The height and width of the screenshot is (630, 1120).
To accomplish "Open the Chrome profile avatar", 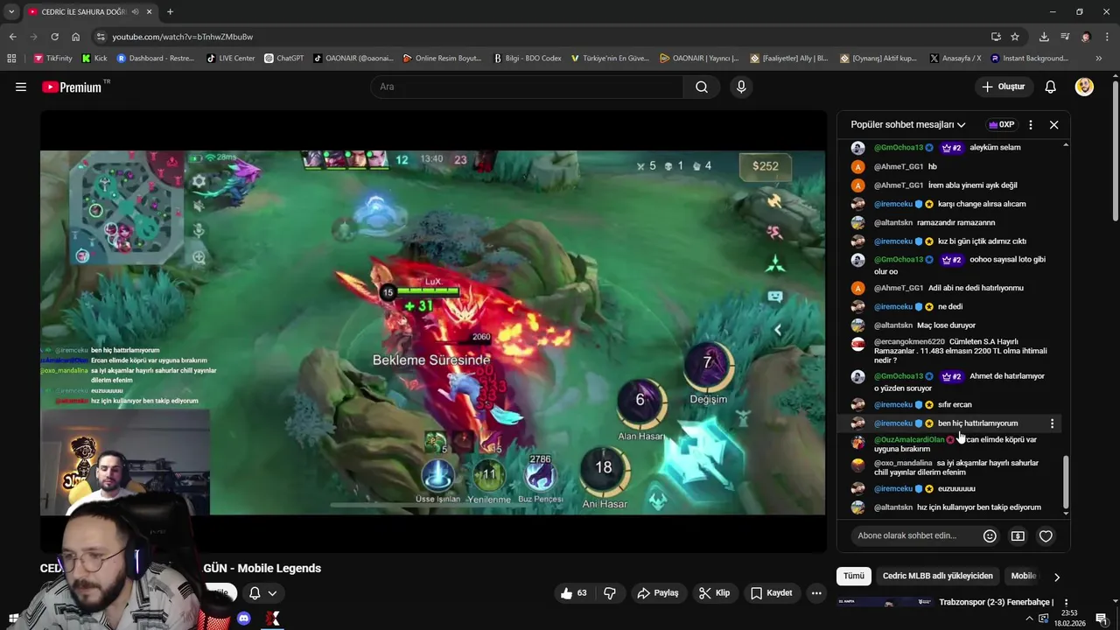I will pyautogui.click(x=1086, y=37).
